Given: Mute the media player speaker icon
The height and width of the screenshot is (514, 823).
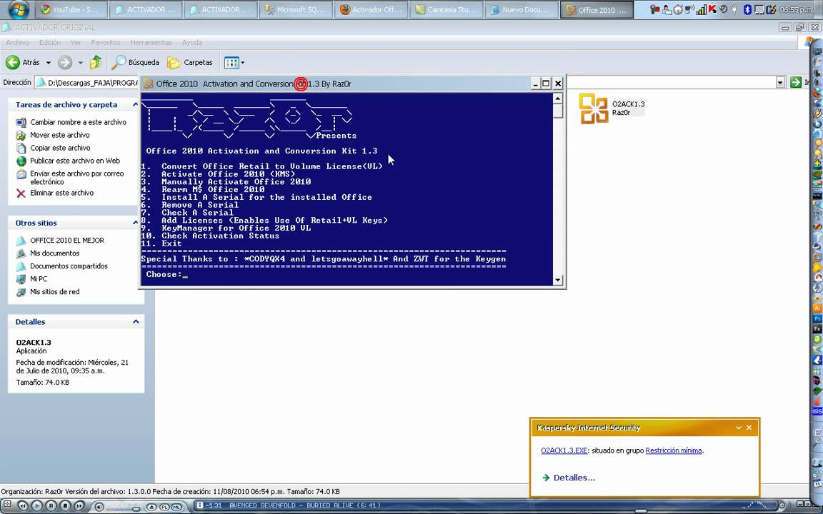Looking at the screenshot, I should (99, 507).
